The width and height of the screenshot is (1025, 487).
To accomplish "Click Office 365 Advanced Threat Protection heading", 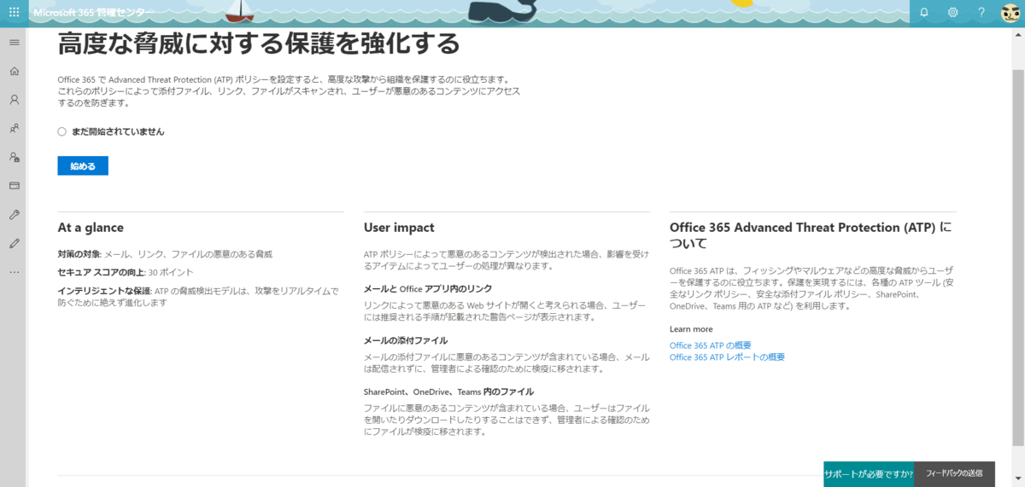I will pyautogui.click(x=811, y=235).
